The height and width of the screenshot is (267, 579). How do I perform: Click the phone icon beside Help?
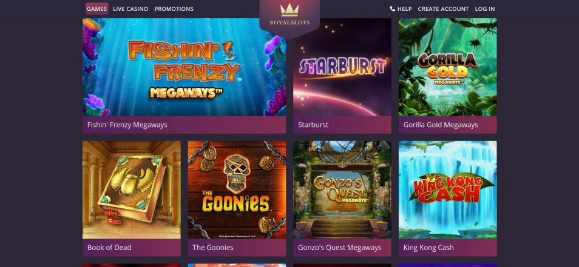(x=392, y=8)
